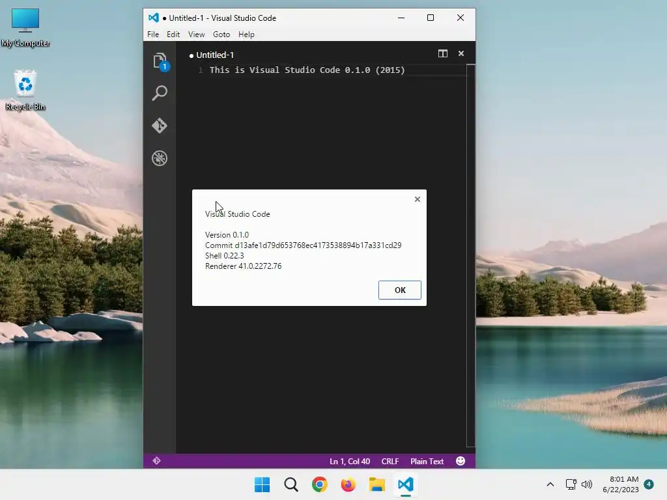Image resolution: width=667 pixels, height=500 pixels.
Task: Change language mode from Plain Text
Action: pyautogui.click(x=427, y=462)
